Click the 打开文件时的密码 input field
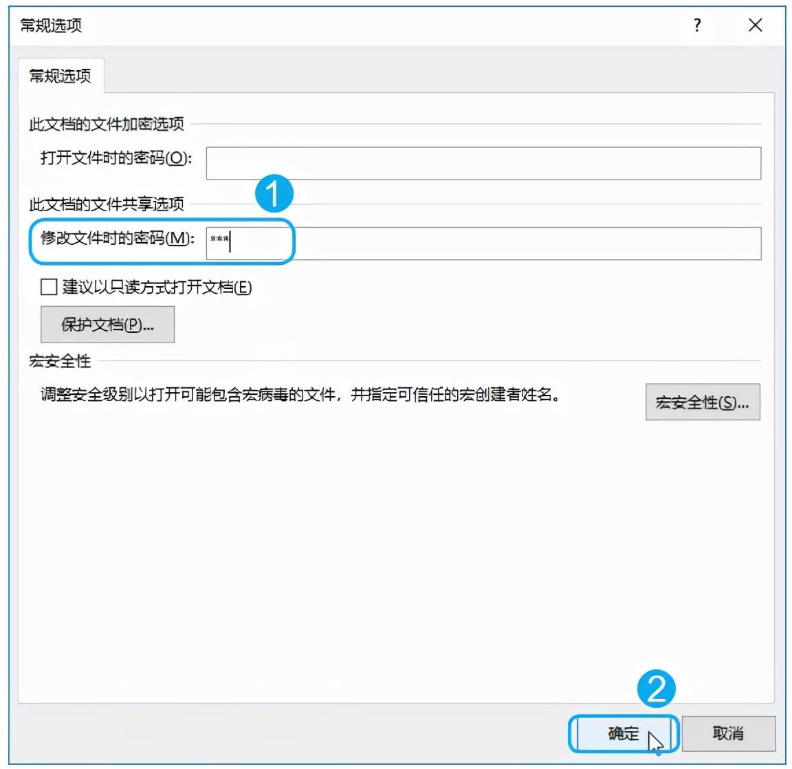Image resolution: width=792 pixels, height=769 pixels. click(481, 163)
